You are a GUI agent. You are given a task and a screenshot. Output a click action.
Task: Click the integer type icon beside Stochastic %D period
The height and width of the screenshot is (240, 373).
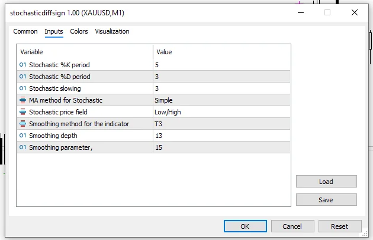pyautogui.click(x=22, y=77)
